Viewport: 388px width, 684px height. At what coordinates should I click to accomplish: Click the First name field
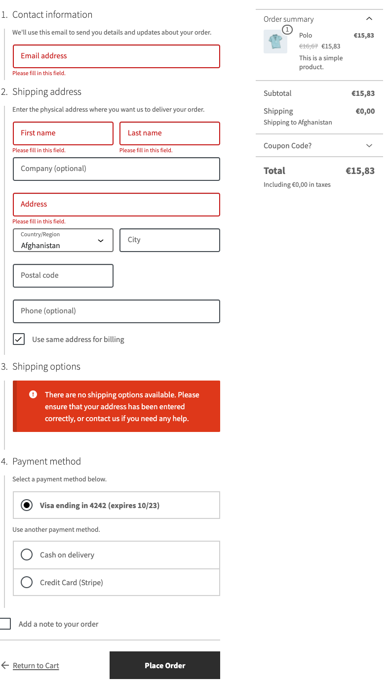point(63,133)
